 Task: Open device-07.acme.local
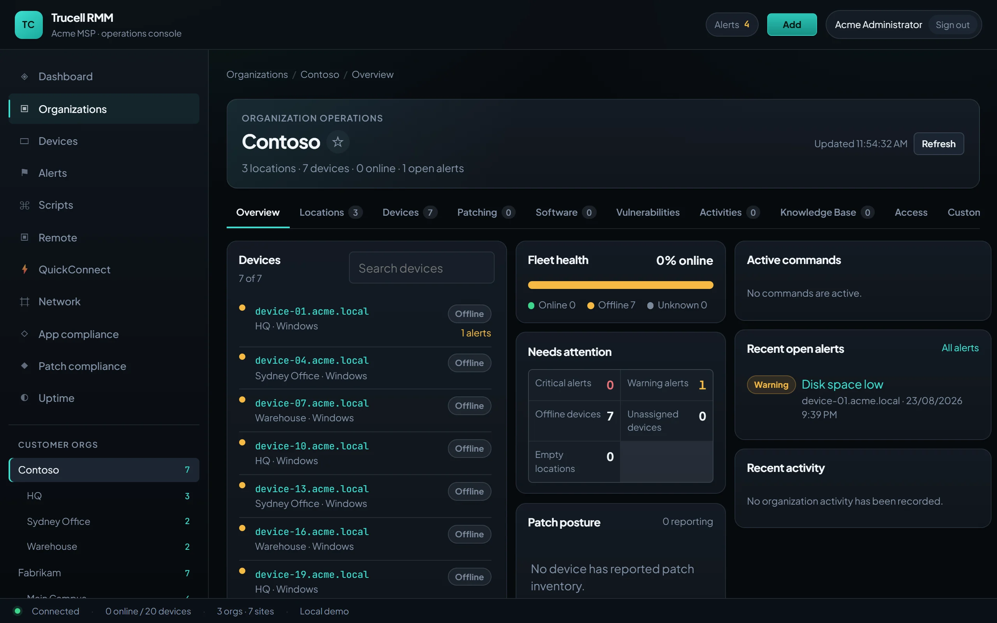[312, 403]
